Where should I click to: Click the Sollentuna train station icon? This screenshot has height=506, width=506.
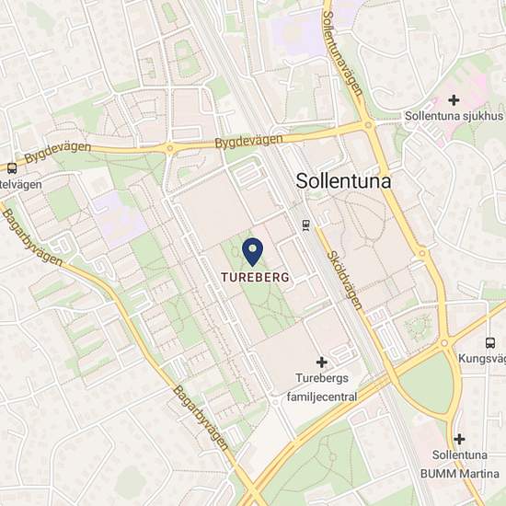click(x=306, y=225)
